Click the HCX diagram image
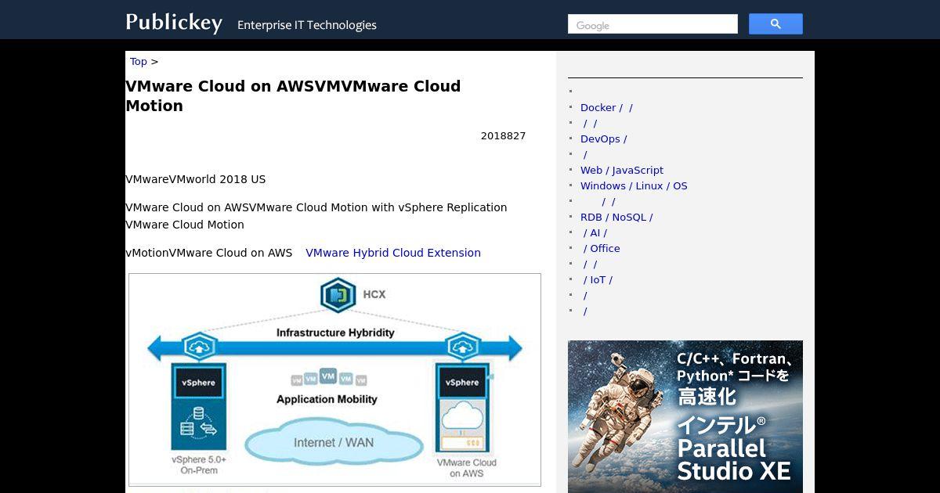Viewport: 940px width, 493px height. point(334,380)
